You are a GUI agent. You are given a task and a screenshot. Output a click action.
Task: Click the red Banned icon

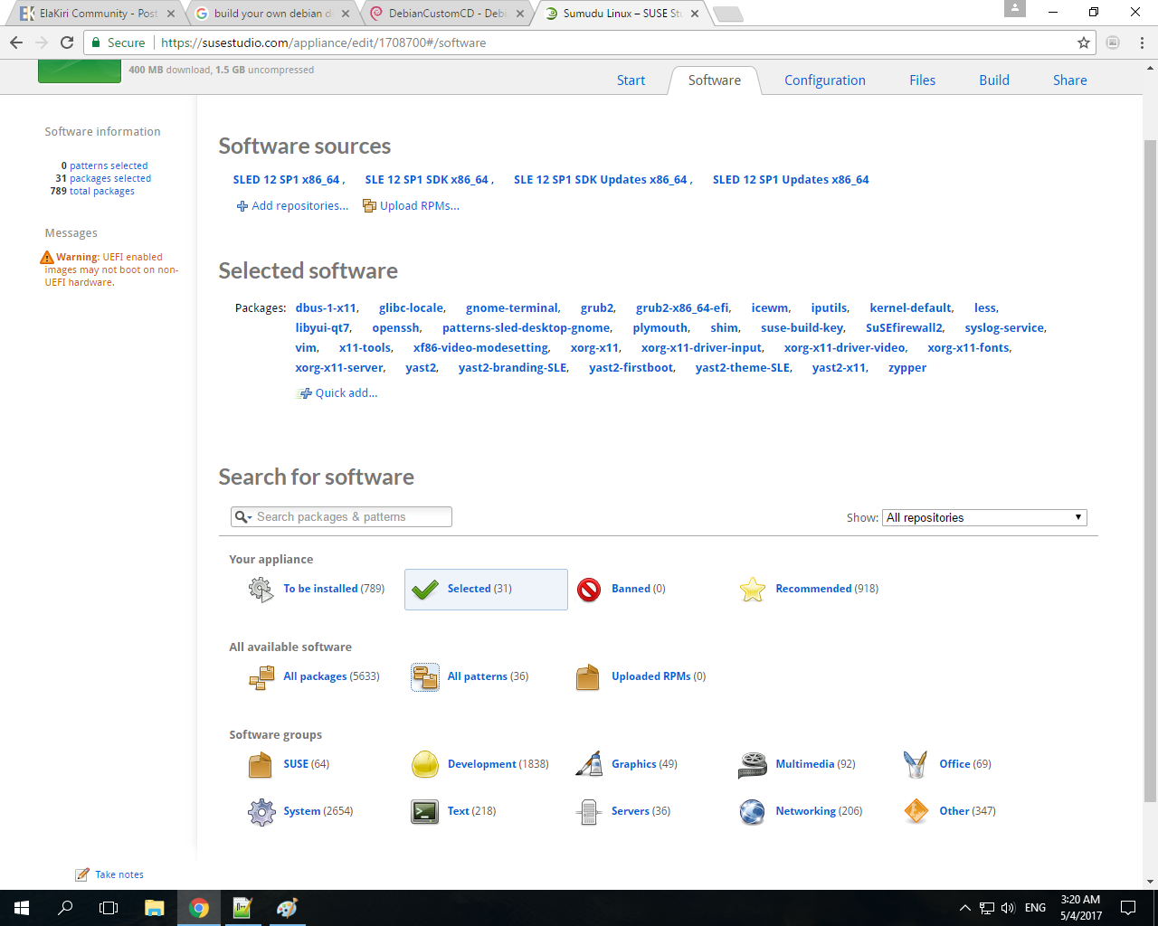(589, 590)
